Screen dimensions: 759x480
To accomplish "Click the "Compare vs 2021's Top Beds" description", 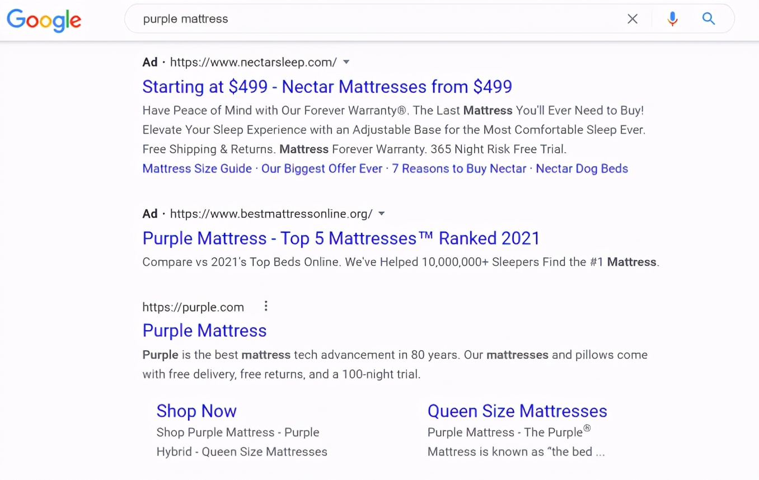I will 401,262.
